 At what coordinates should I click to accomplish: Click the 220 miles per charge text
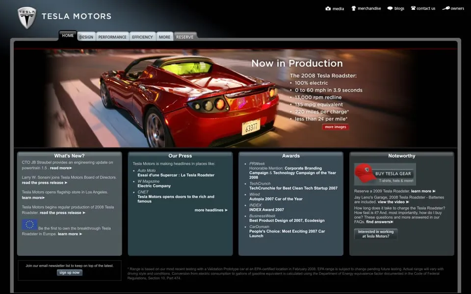(x=322, y=112)
